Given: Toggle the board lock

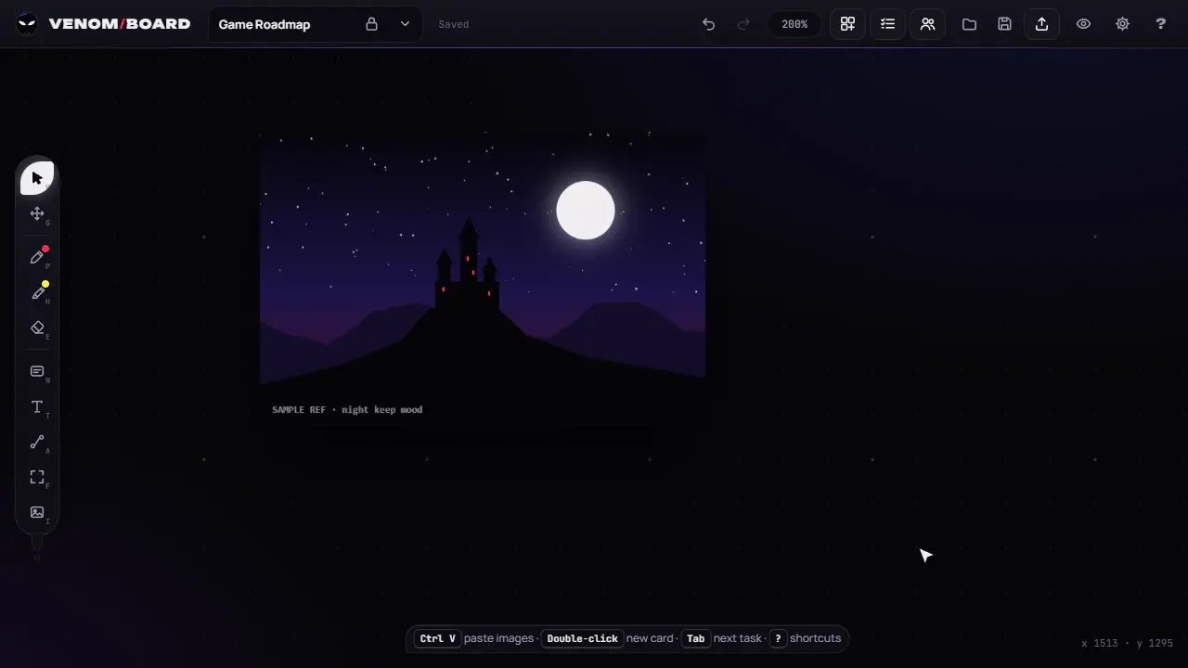Looking at the screenshot, I should tap(371, 24).
